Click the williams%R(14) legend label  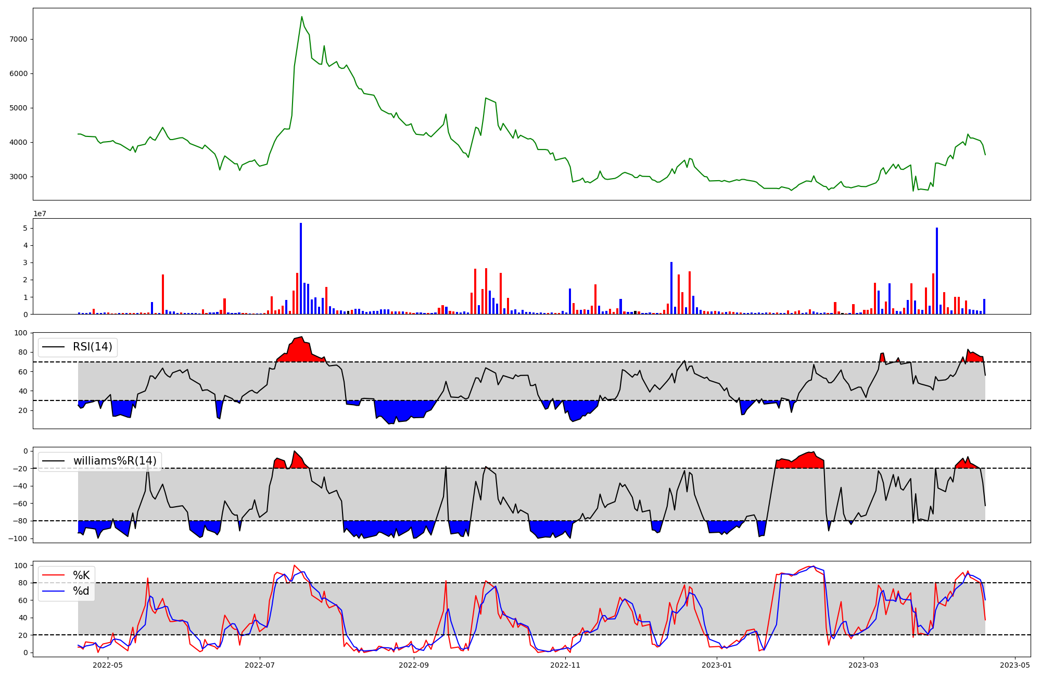coord(115,461)
